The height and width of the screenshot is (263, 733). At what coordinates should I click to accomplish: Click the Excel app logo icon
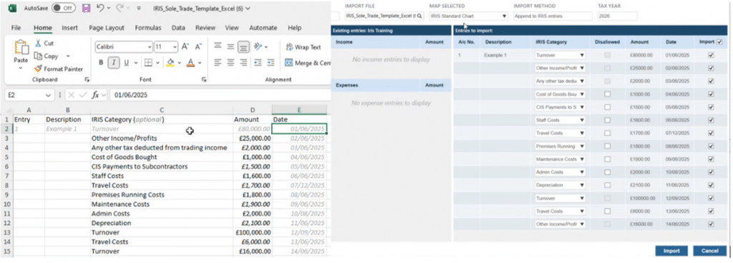tap(12, 8)
